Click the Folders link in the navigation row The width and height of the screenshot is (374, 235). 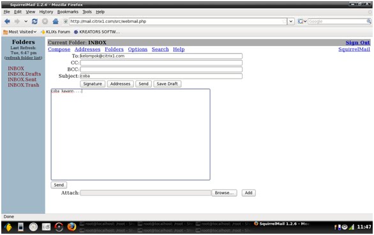click(x=114, y=49)
